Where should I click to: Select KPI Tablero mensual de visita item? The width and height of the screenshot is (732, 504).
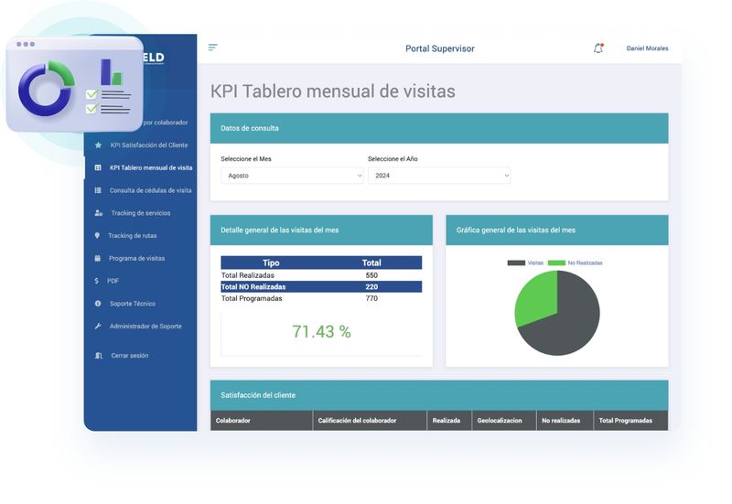tap(151, 167)
